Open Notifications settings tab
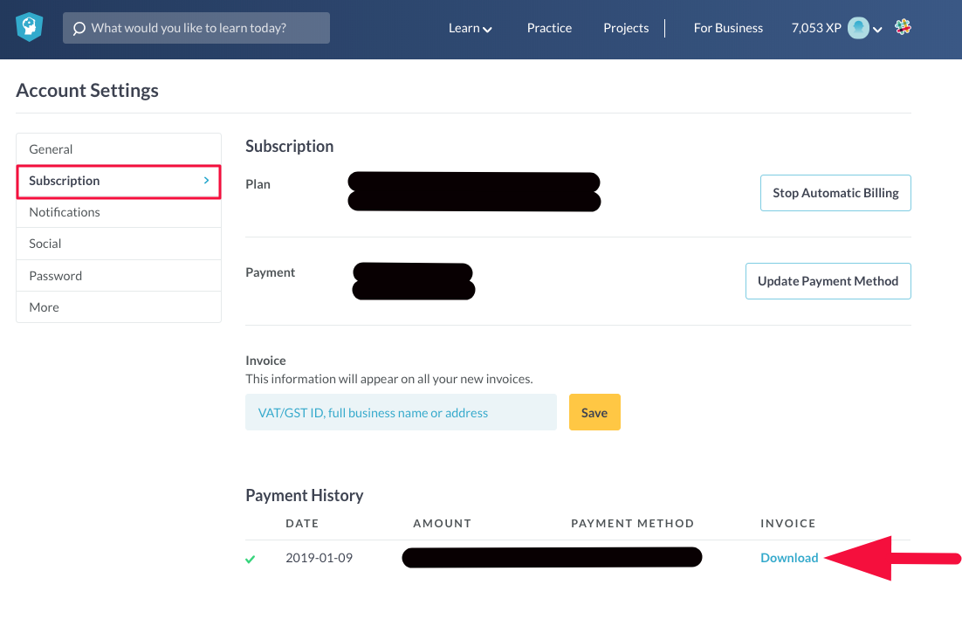Viewport: 962px width, 619px height. click(65, 212)
